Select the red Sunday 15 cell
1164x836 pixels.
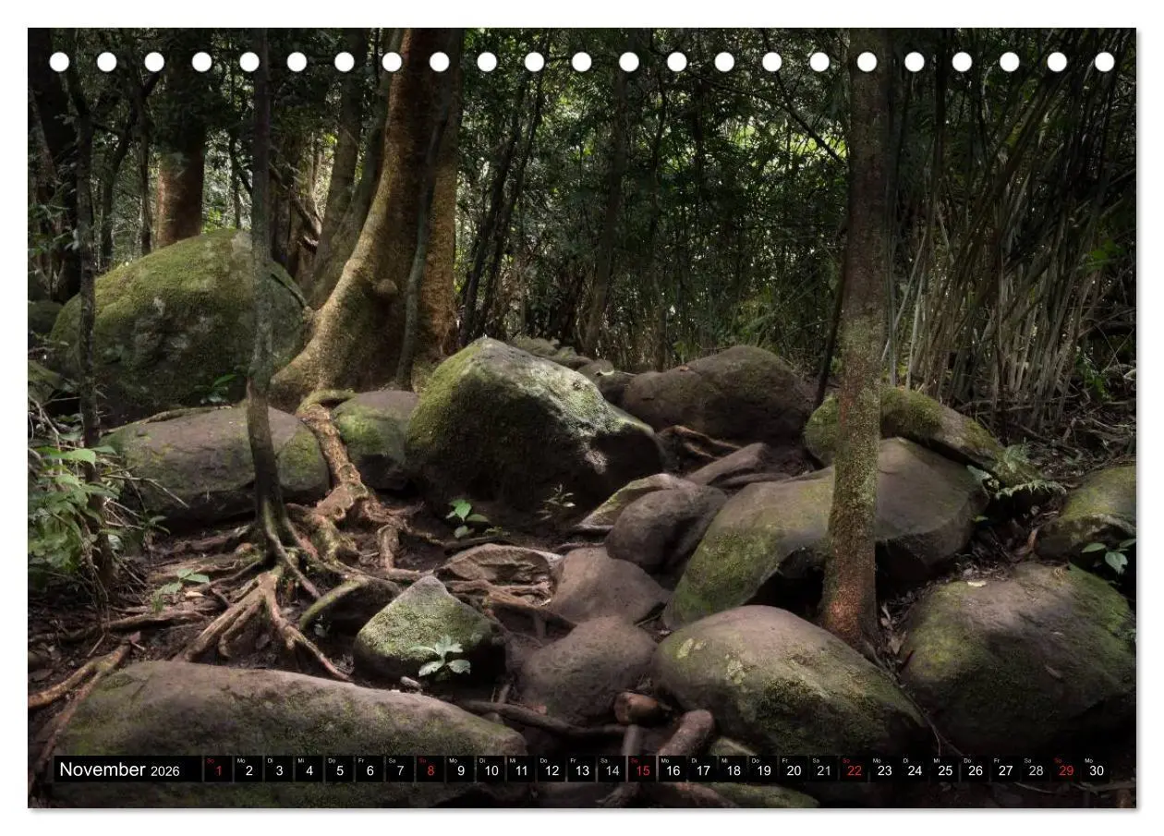(642, 769)
